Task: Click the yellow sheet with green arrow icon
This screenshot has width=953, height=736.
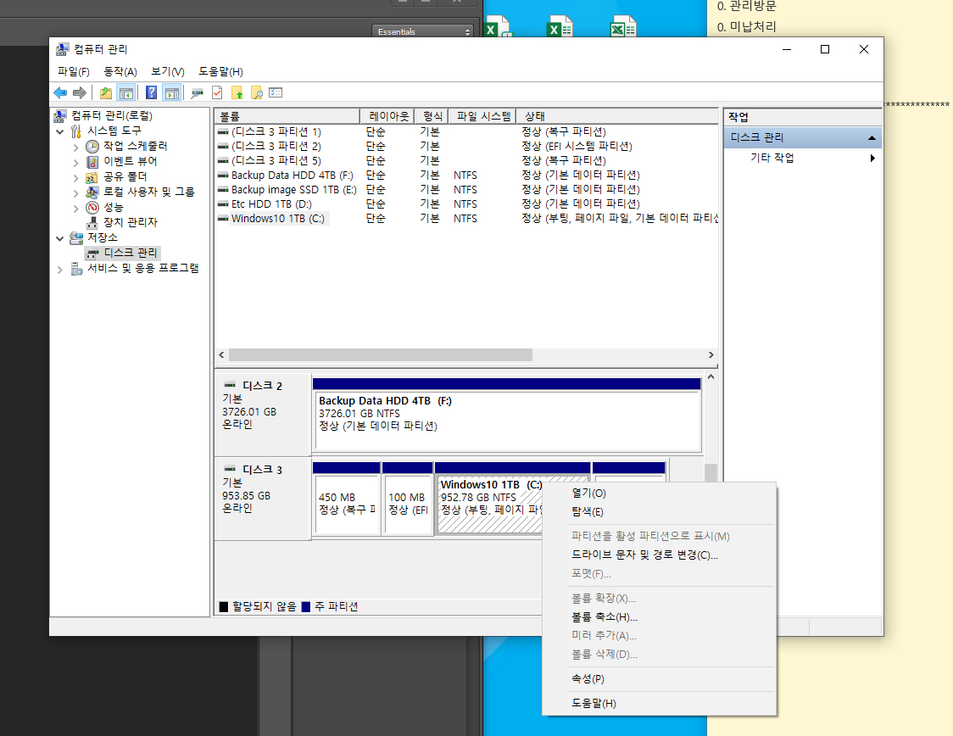Action: 237,93
